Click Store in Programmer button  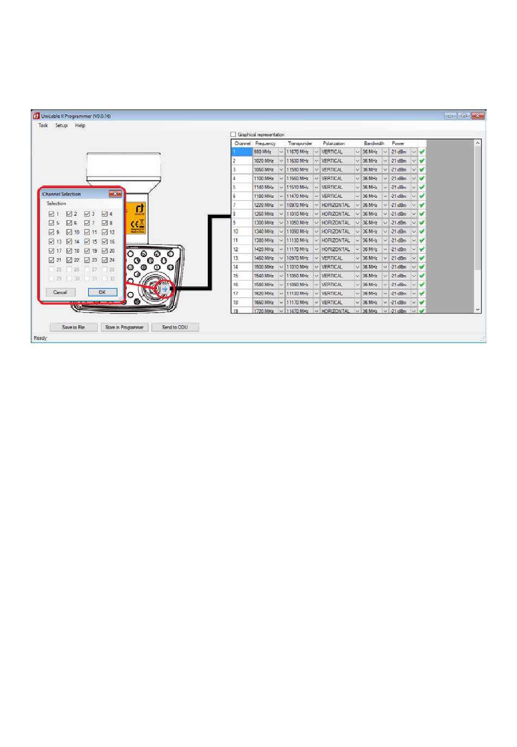click(125, 327)
